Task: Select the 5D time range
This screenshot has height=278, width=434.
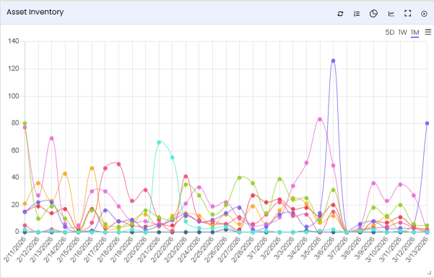Action: tap(390, 32)
